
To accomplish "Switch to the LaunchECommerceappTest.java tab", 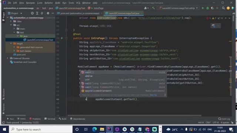I will 124,13.
